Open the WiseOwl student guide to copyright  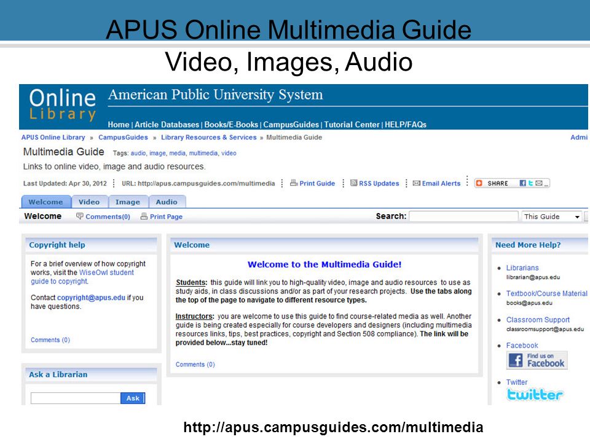[x=82, y=277]
